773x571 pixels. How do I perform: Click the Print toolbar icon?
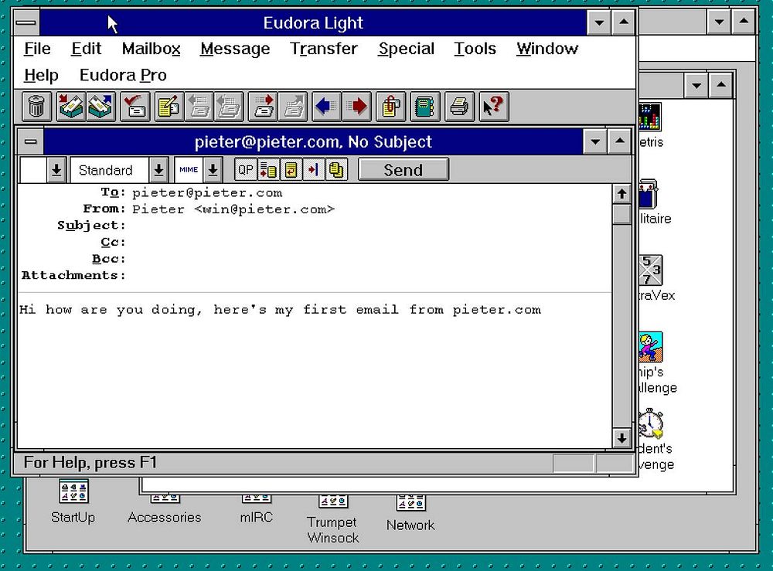click(459, 106)
